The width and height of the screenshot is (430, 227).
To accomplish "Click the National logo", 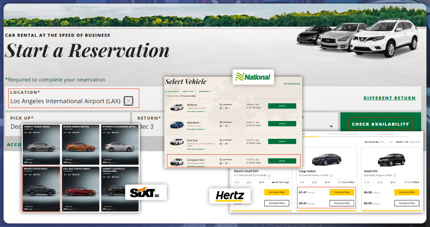I will coord(253,77).
